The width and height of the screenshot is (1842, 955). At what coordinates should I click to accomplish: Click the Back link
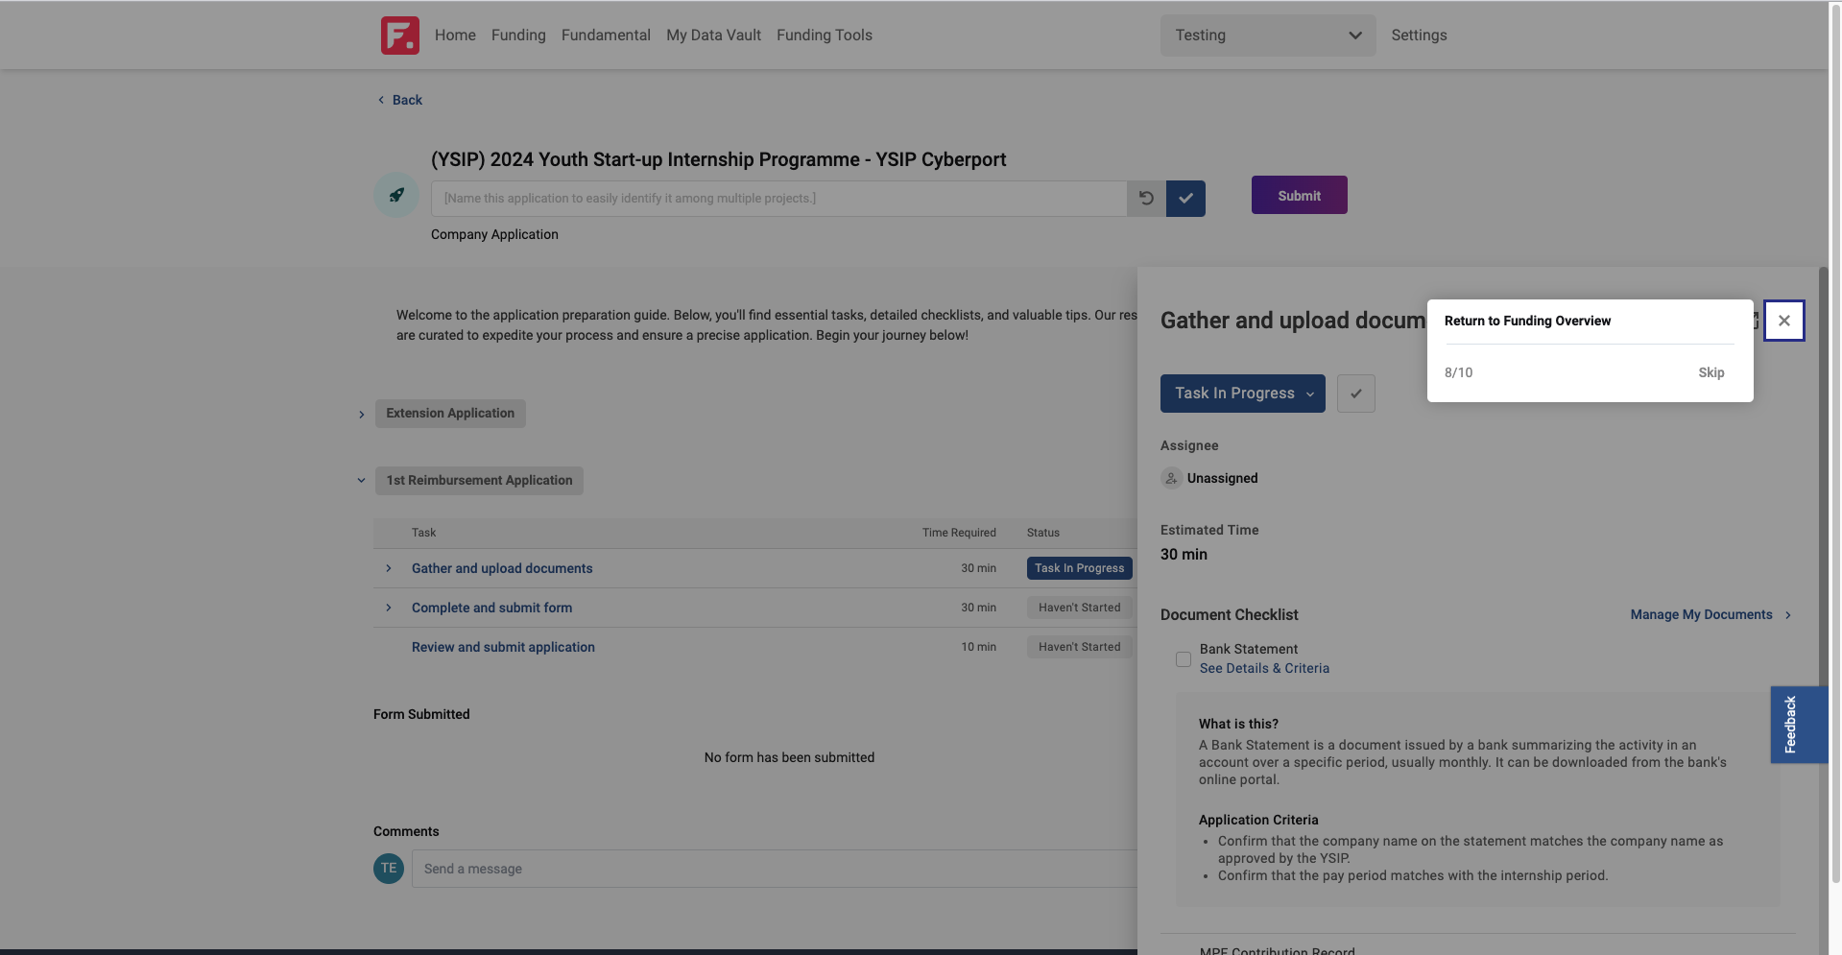[400, 100]
